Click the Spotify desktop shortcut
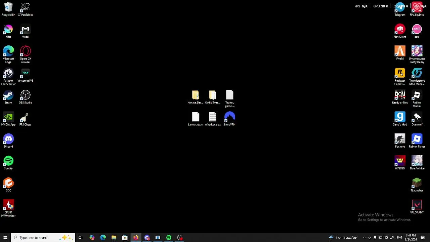Image resolution: width=430 pixels, height=242 pixels. click(8, 163)
